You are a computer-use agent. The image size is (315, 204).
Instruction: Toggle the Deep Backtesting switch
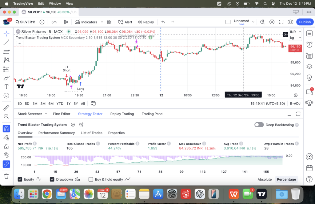[259, 125]
